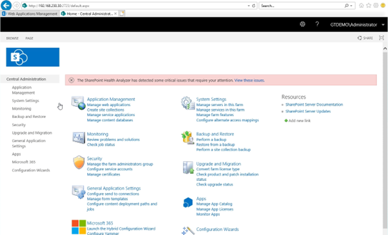Click the General Application Settings icon
This screenshot has width=388, height=235.
[79, 192]
